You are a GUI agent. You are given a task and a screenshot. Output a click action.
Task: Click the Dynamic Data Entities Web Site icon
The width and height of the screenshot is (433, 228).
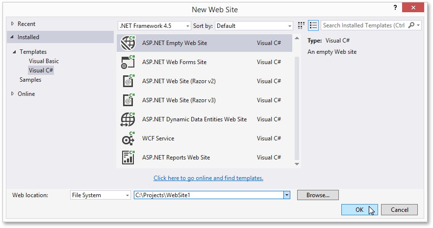(x=128, y=119)
